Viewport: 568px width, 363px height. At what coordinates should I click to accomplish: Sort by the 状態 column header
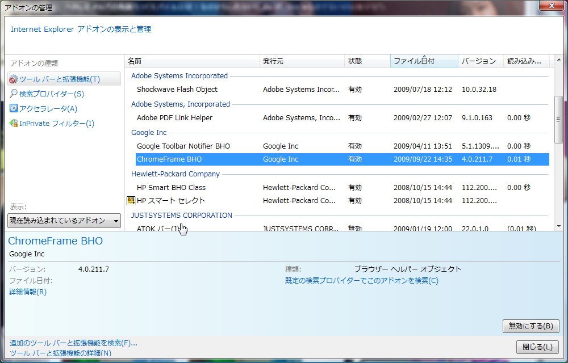[367, 61]
